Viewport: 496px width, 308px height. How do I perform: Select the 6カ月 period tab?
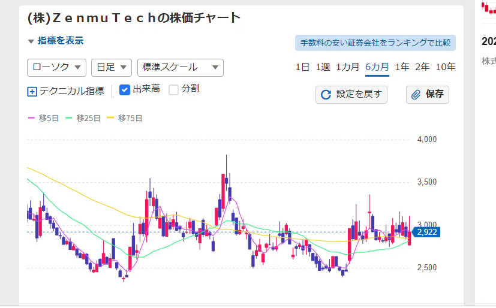coord(377,67)
